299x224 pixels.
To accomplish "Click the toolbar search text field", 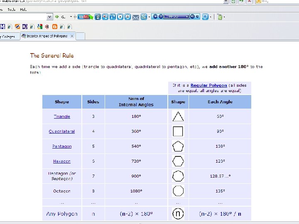I will (x=23, y=17).
